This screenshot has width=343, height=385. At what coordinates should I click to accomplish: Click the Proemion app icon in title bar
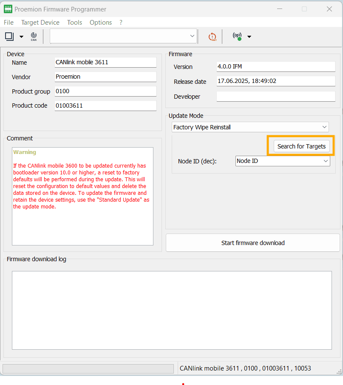point(8,9)
